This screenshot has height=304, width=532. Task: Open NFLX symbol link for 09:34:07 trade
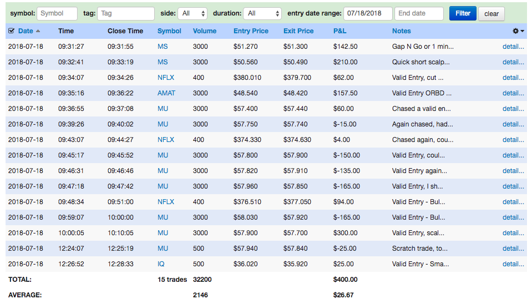click(x=165, y=78)
